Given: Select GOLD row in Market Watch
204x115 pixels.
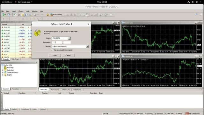Looking at the screenshot, I should (16, 54).
